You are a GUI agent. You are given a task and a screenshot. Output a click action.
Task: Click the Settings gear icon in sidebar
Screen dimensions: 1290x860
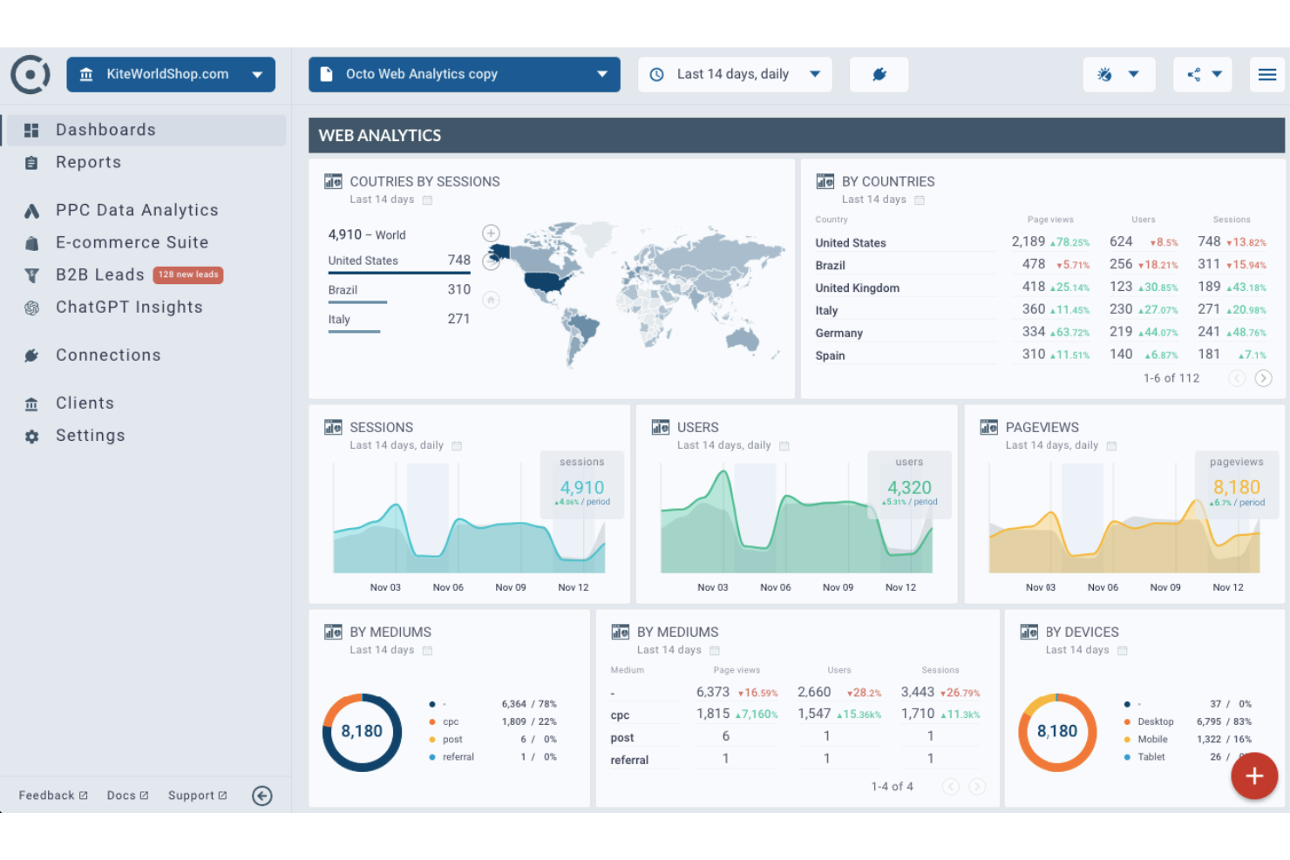[31, 436]
